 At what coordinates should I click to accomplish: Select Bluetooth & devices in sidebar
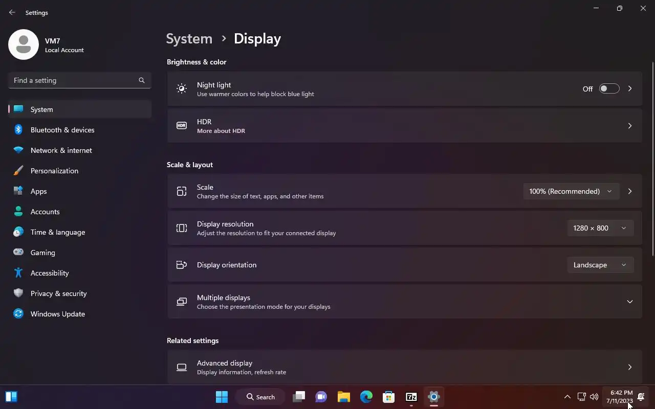[x=80, y=130]
